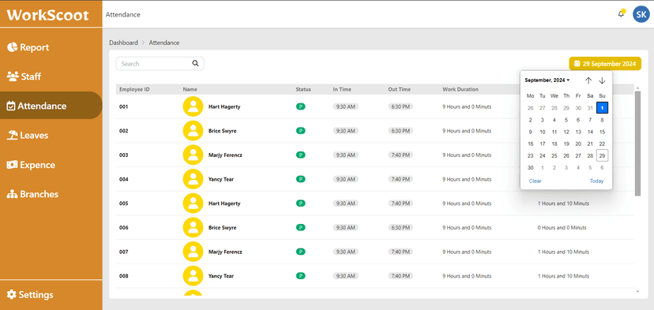The image size is (654, 310).
Task: Click avatar for employee 003
Action: 193,155
